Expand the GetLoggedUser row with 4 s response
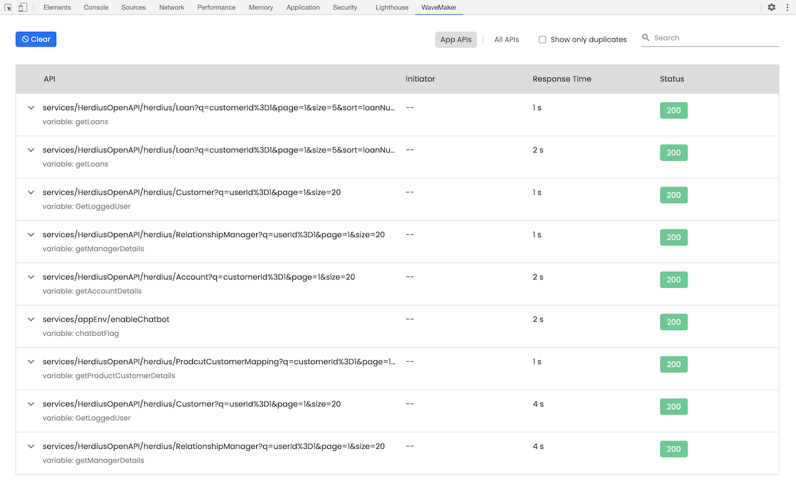This screenshot has height=498, width=796. click(31, 404)
